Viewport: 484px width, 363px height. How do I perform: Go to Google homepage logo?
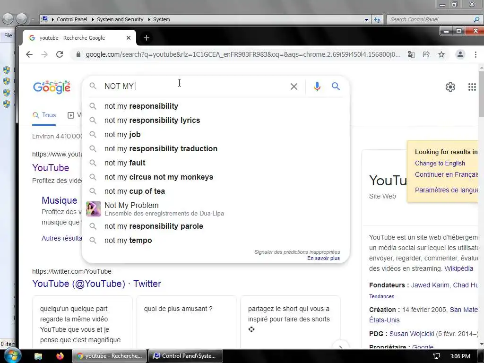coord(52,87)
